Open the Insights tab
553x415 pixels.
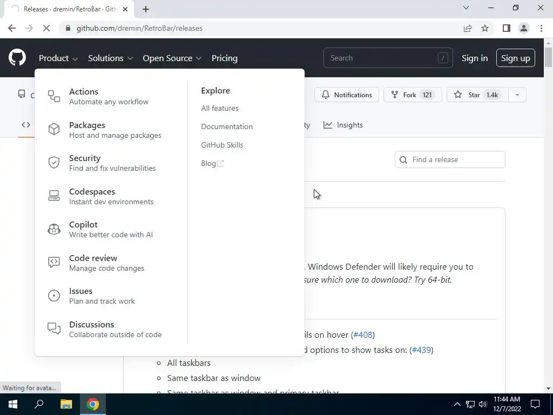[343, 125]
